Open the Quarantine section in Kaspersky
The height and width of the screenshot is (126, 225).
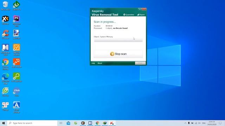click(x=129, y=15)
